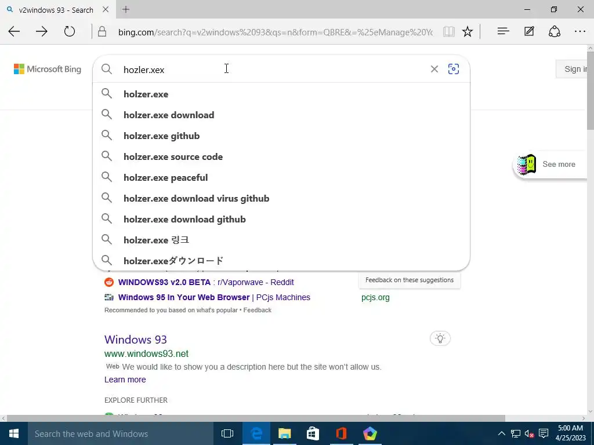Click the browser address bar URL
The image size is (594, 445).
click(x=276, y=32)
